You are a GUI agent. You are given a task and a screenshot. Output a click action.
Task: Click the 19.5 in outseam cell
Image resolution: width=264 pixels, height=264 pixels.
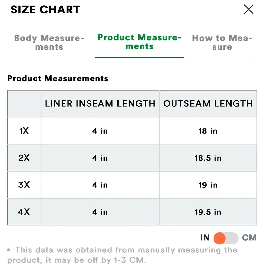pyautogui.click(x=208, y=212)
